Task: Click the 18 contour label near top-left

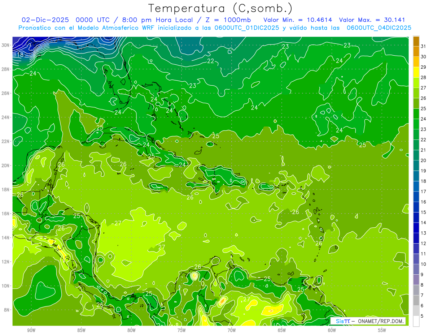Action: pyautogui.click(x=20, y=55)
